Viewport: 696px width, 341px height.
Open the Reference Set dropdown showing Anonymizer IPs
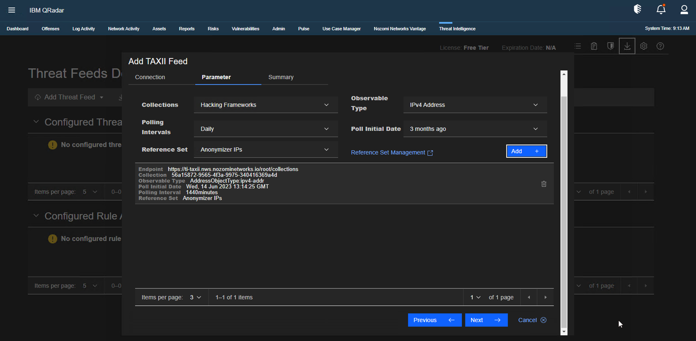click(266, 150)
